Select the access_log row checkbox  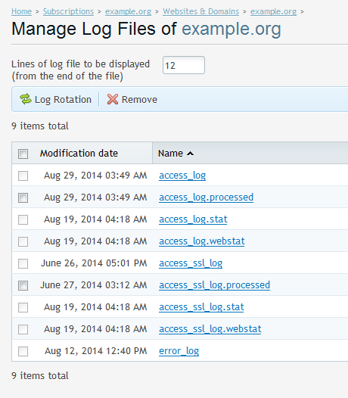pos(23,176)
